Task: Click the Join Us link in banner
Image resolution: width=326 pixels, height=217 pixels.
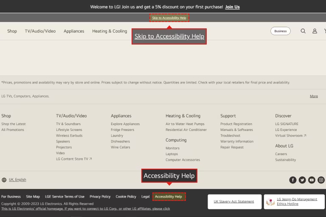Action: (x=232, y=7)
